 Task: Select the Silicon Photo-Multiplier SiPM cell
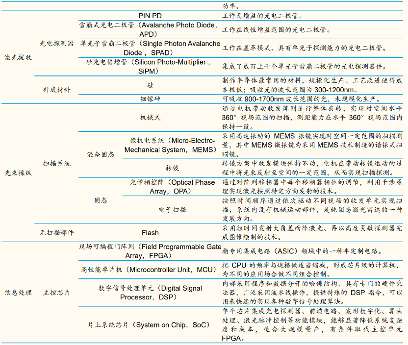point(150,66)
